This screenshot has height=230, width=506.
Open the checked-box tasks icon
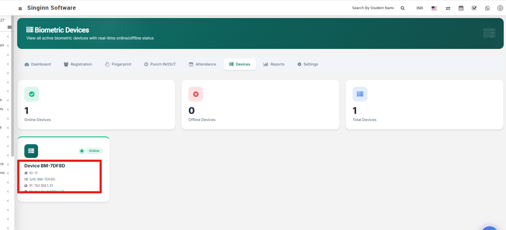coord(474,8)
